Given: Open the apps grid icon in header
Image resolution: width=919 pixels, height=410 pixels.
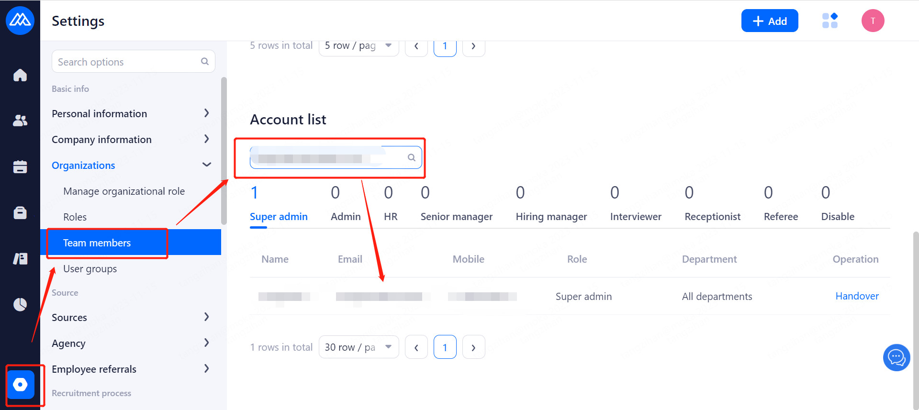Looking at the screenshot, I should pos(830,21).
